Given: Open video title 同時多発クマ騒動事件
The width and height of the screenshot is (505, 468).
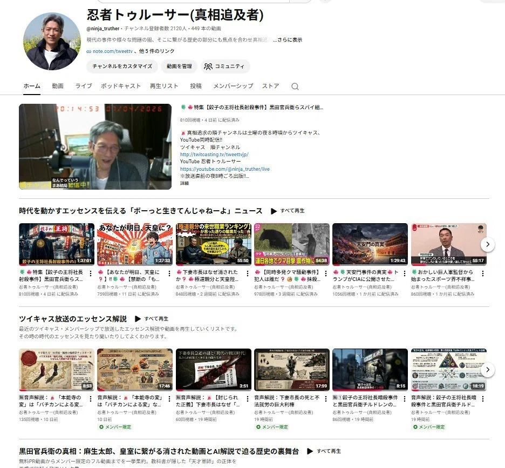Looking at the screenshot, I should (287, 276).
